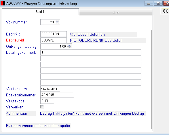Click the red-striped application icon in title bar
169x135 pixels.
click(3, 3)
